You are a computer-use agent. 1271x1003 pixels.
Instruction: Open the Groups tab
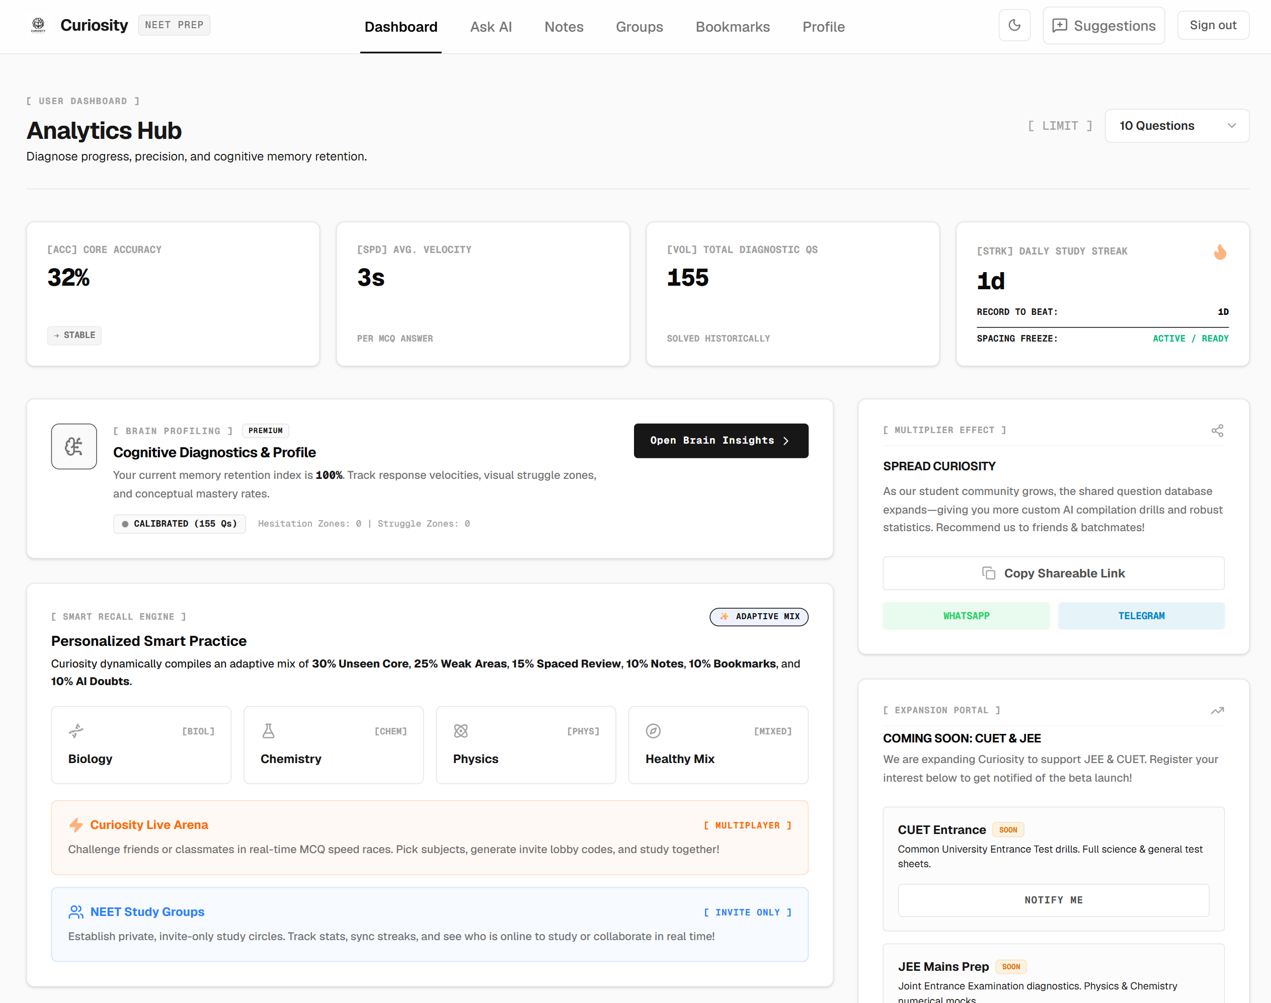(x=639, y=27)
